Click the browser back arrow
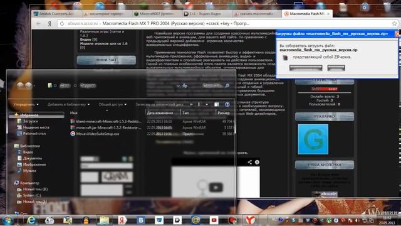Viewport: 401px width, 226px height. [x=38, y=24]
